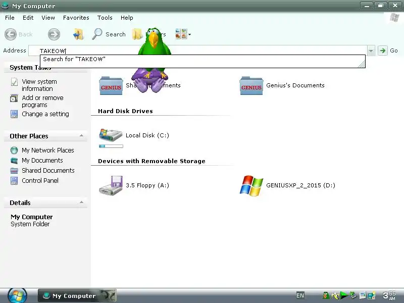
Task: Open the Search toolbar button
Action: pos(109,34)
